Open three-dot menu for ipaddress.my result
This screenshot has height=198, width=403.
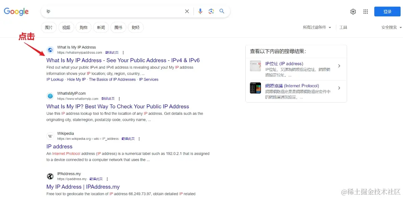tap(107, 179)
